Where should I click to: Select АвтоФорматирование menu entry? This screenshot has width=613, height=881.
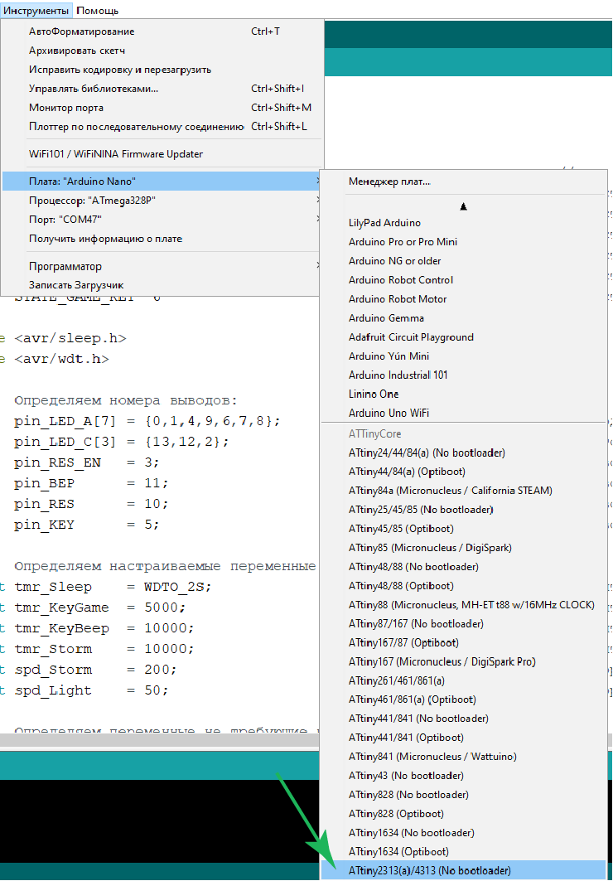point(163,32)
